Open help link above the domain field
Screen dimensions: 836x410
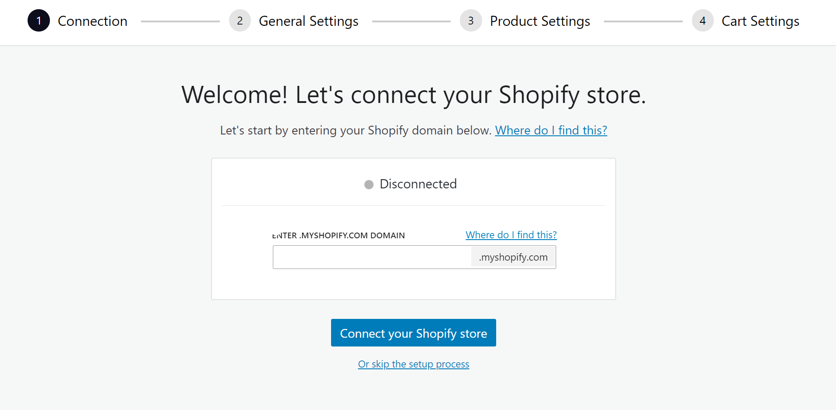pyautogui.click(x=511, y=235)
